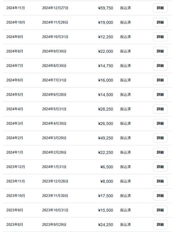Open 詳細 for 2023年10月 row
178x232 pixels.
pyautogui.click(x=160, y=196)
